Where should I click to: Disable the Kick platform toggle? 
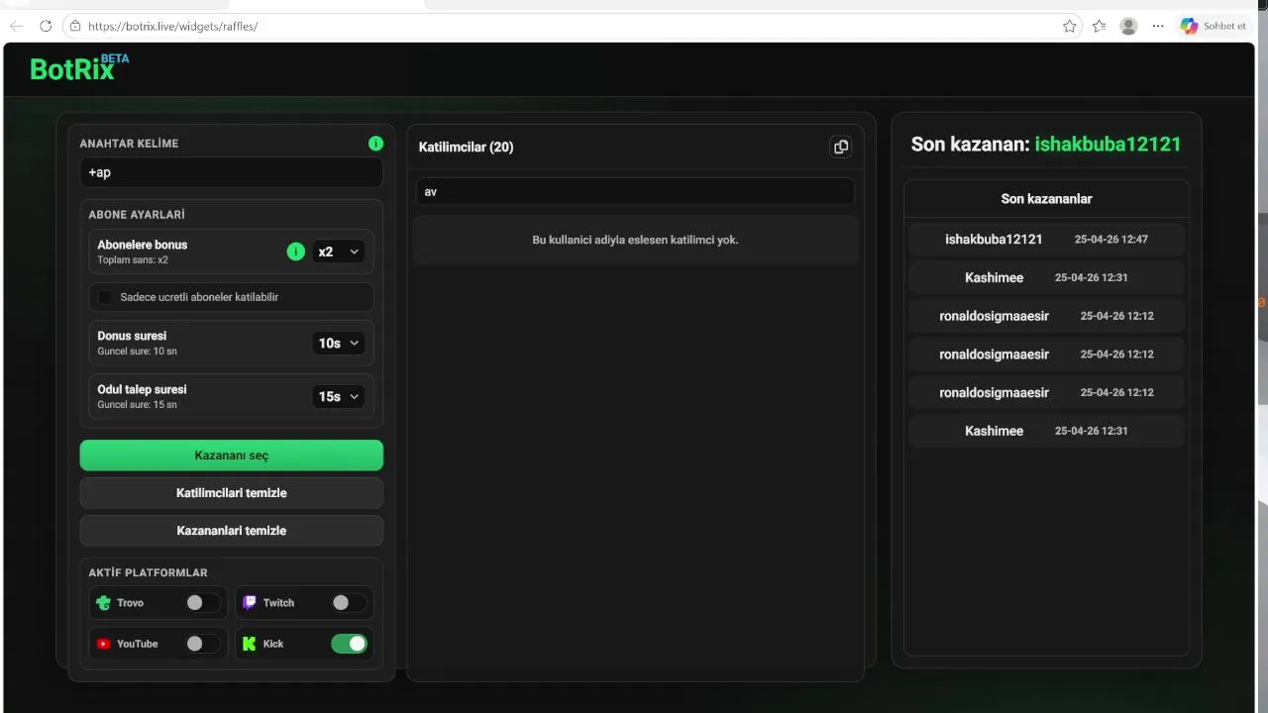tap(349, 644)
